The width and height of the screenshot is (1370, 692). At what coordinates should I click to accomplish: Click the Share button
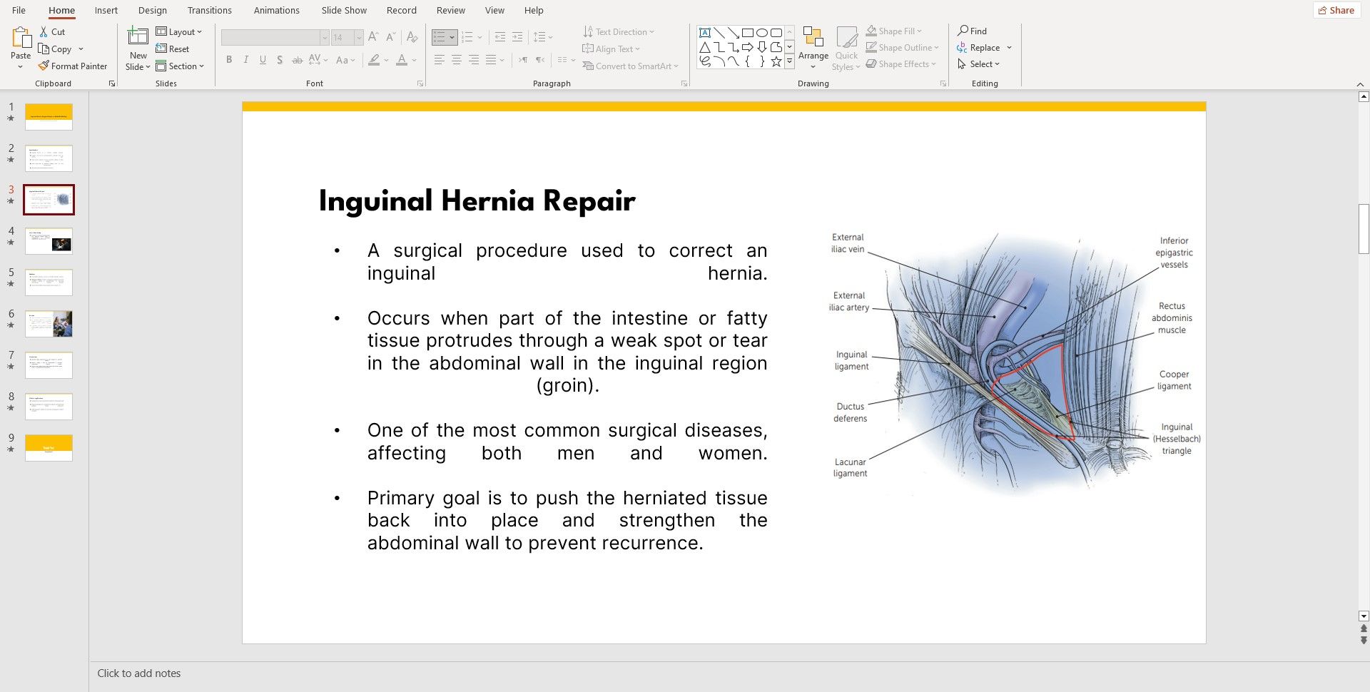click(x=1335, y=10)
